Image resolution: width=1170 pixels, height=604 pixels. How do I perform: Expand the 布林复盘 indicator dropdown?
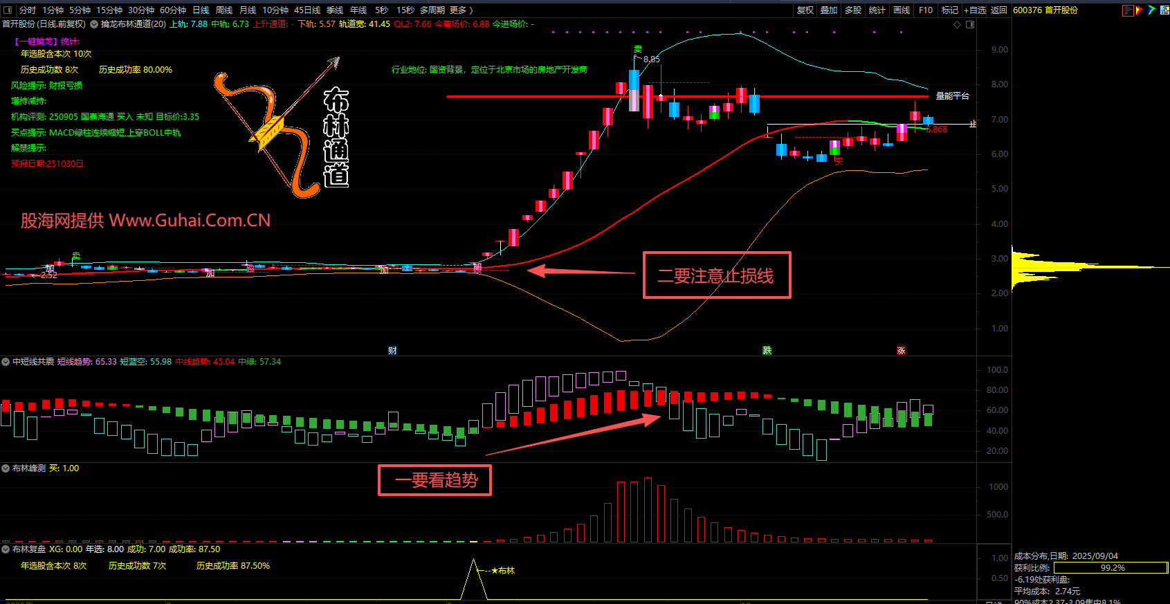tap(6, 549)
